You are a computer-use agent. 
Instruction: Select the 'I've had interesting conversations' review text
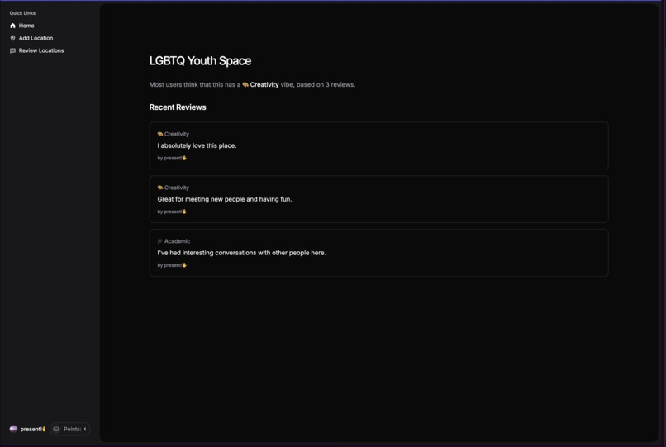click(x=241, y=252)
